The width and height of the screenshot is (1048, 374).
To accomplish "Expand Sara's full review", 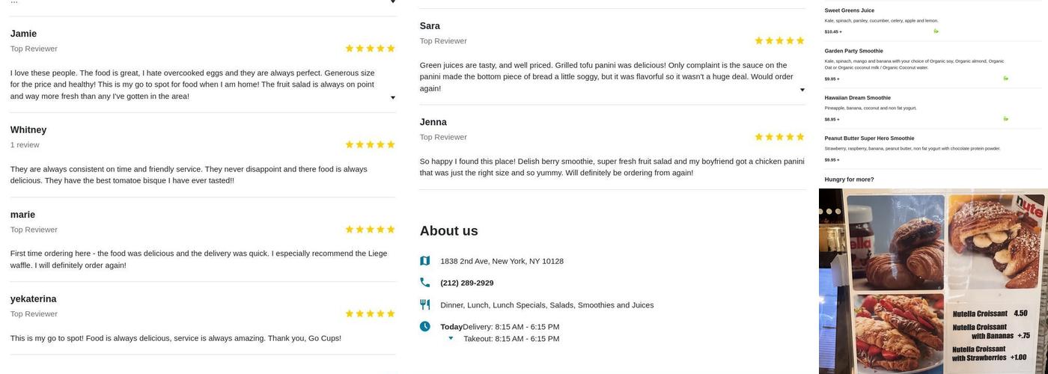I will [x=802, y=90].
